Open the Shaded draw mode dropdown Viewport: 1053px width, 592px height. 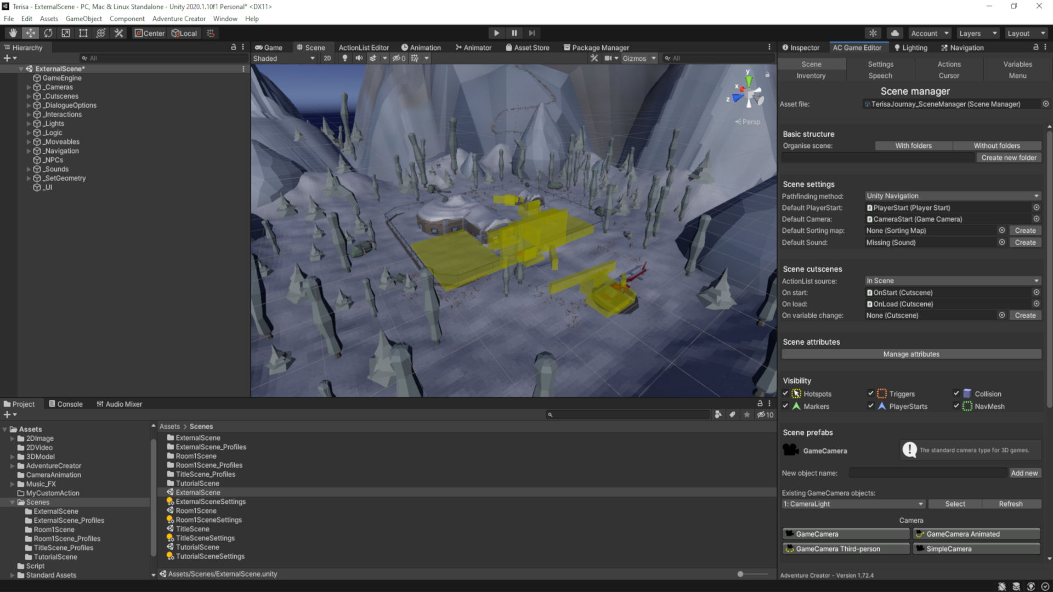tap(284, 58)
